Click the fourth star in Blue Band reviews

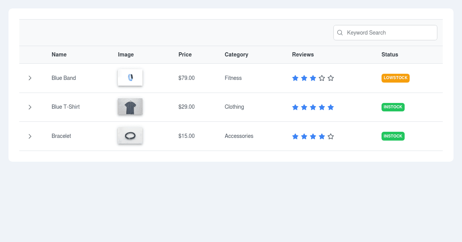point(322,78)
